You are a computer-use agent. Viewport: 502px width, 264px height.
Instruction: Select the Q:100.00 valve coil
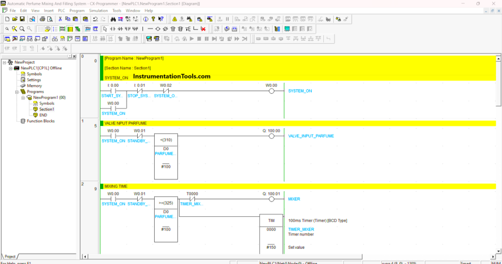point(271,136)
